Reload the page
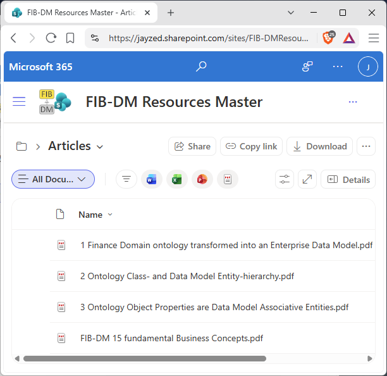This screenshot has height=376, width=387. pos(51,38)
